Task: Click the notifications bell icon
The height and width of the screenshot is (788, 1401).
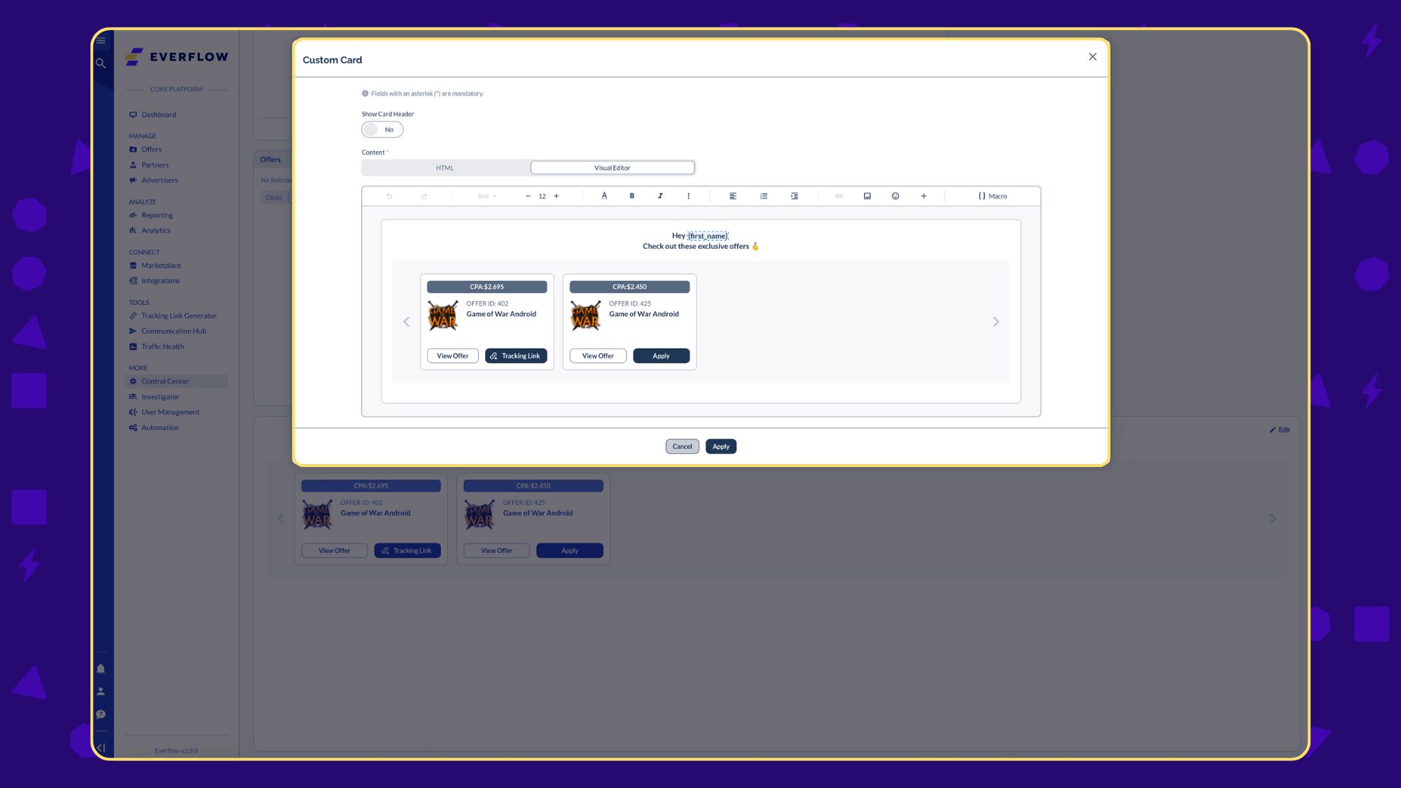Action: [101, 669]
